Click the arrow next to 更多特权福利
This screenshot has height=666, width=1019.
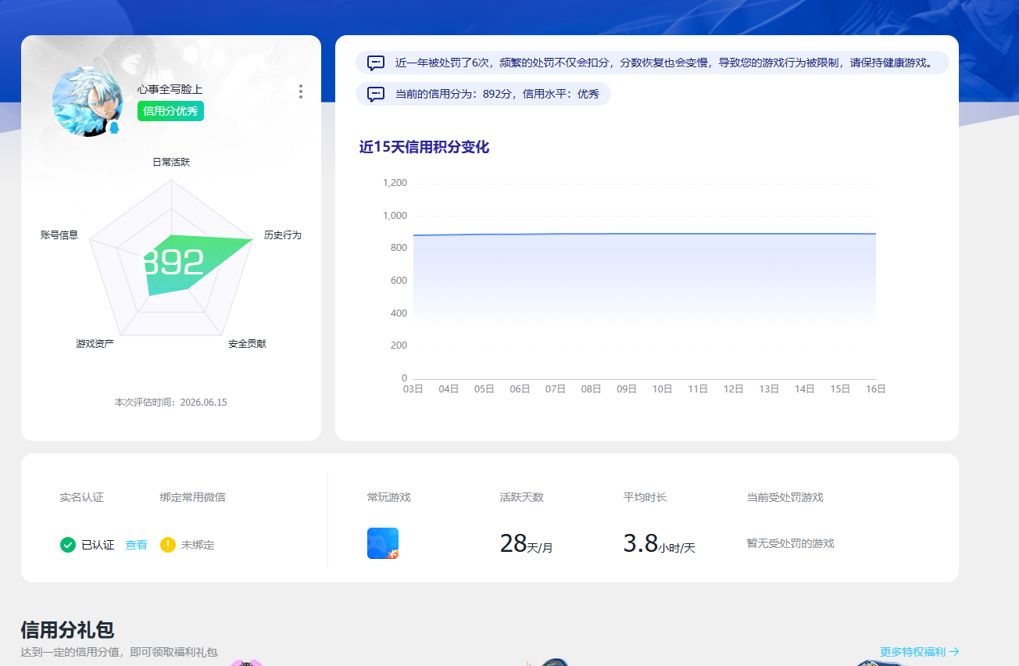click(x=954, y=651)
